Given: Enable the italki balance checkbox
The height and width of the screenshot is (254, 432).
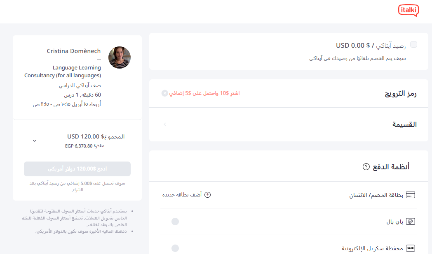Looking at the screenshot, I should pos(413,44).
